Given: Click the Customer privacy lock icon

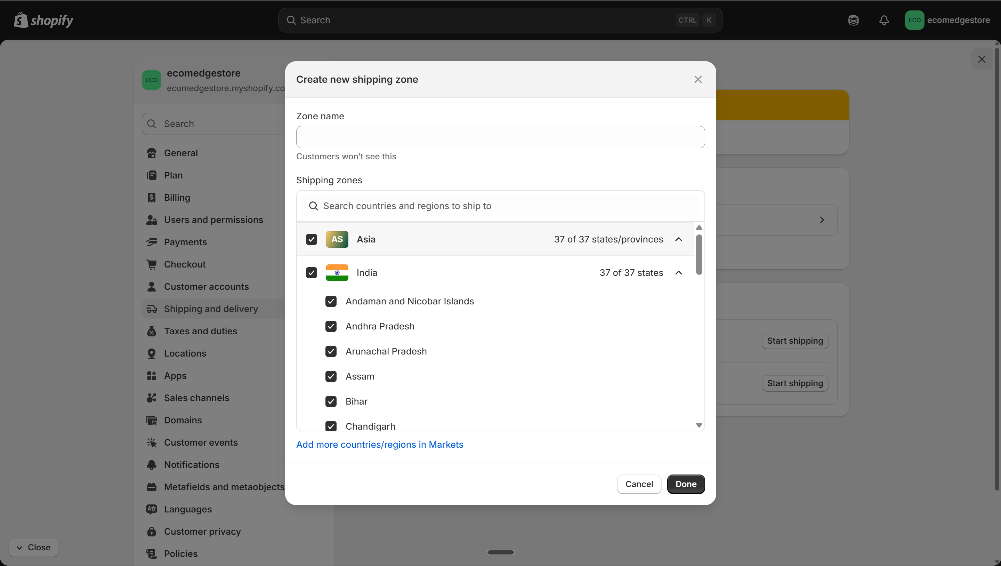Looking at the screenshot, I should (x=152, y=532).
